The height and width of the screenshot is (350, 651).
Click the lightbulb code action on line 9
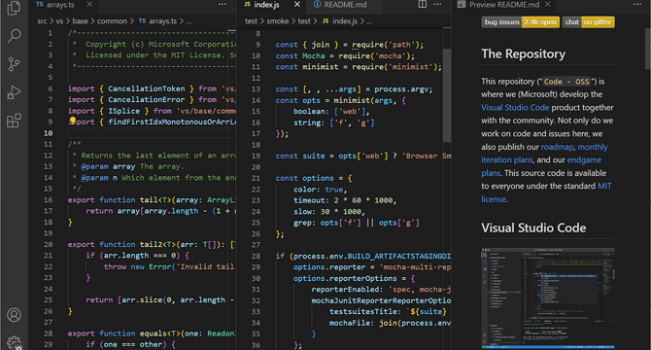pos(73,121)
